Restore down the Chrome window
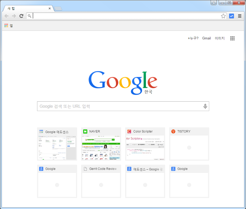This screenshot has width=246, height=209. pos(229,3)
